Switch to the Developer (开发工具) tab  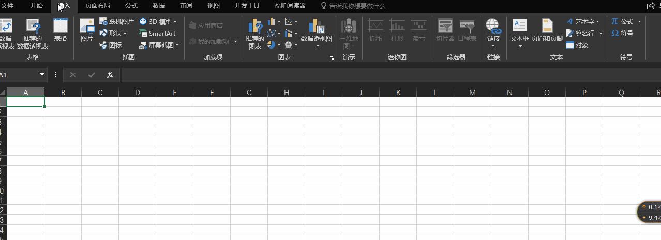247,6
